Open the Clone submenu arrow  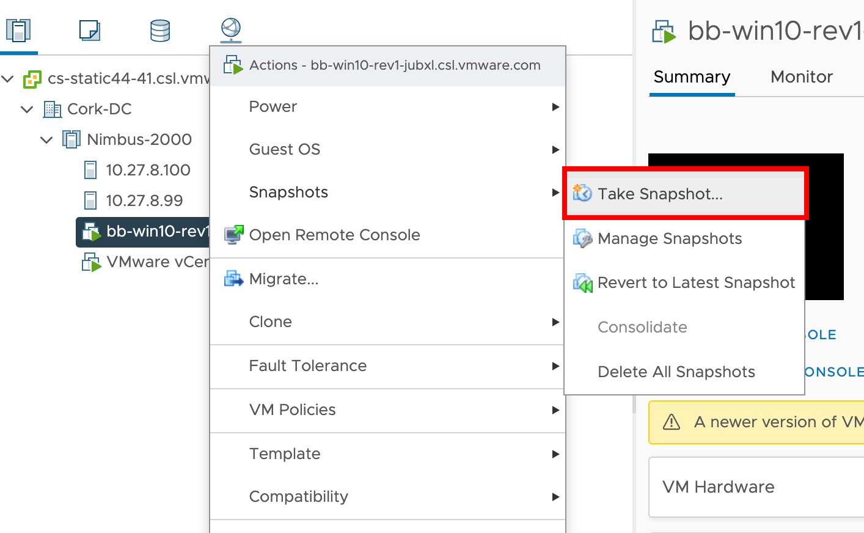pyautogui.click(x=556, y=322)
